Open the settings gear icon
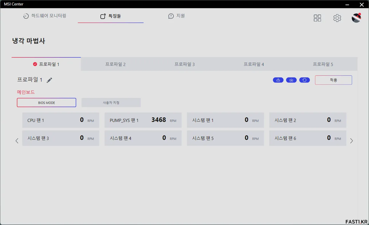Screen dimensions: 369x225 [x=337, y=18]
